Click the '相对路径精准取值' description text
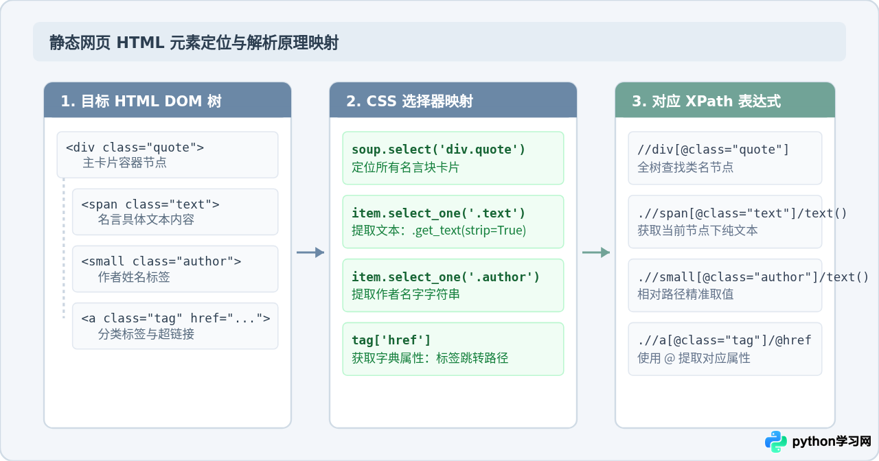Viewport: 879px width, 461px height. pyautogui.click(x=685, y=294)
